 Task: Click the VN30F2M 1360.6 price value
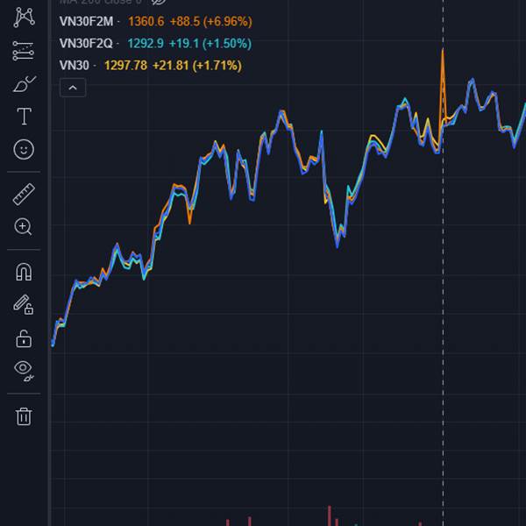click(x=146, y=21)
